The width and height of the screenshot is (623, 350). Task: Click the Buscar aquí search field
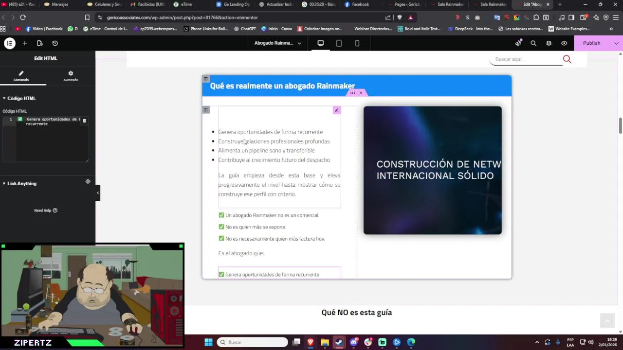coord(527,59)
